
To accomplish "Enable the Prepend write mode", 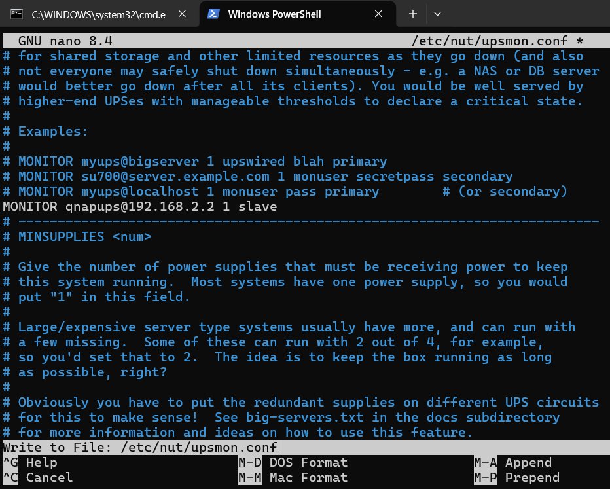I will click(x=532, y=478).
